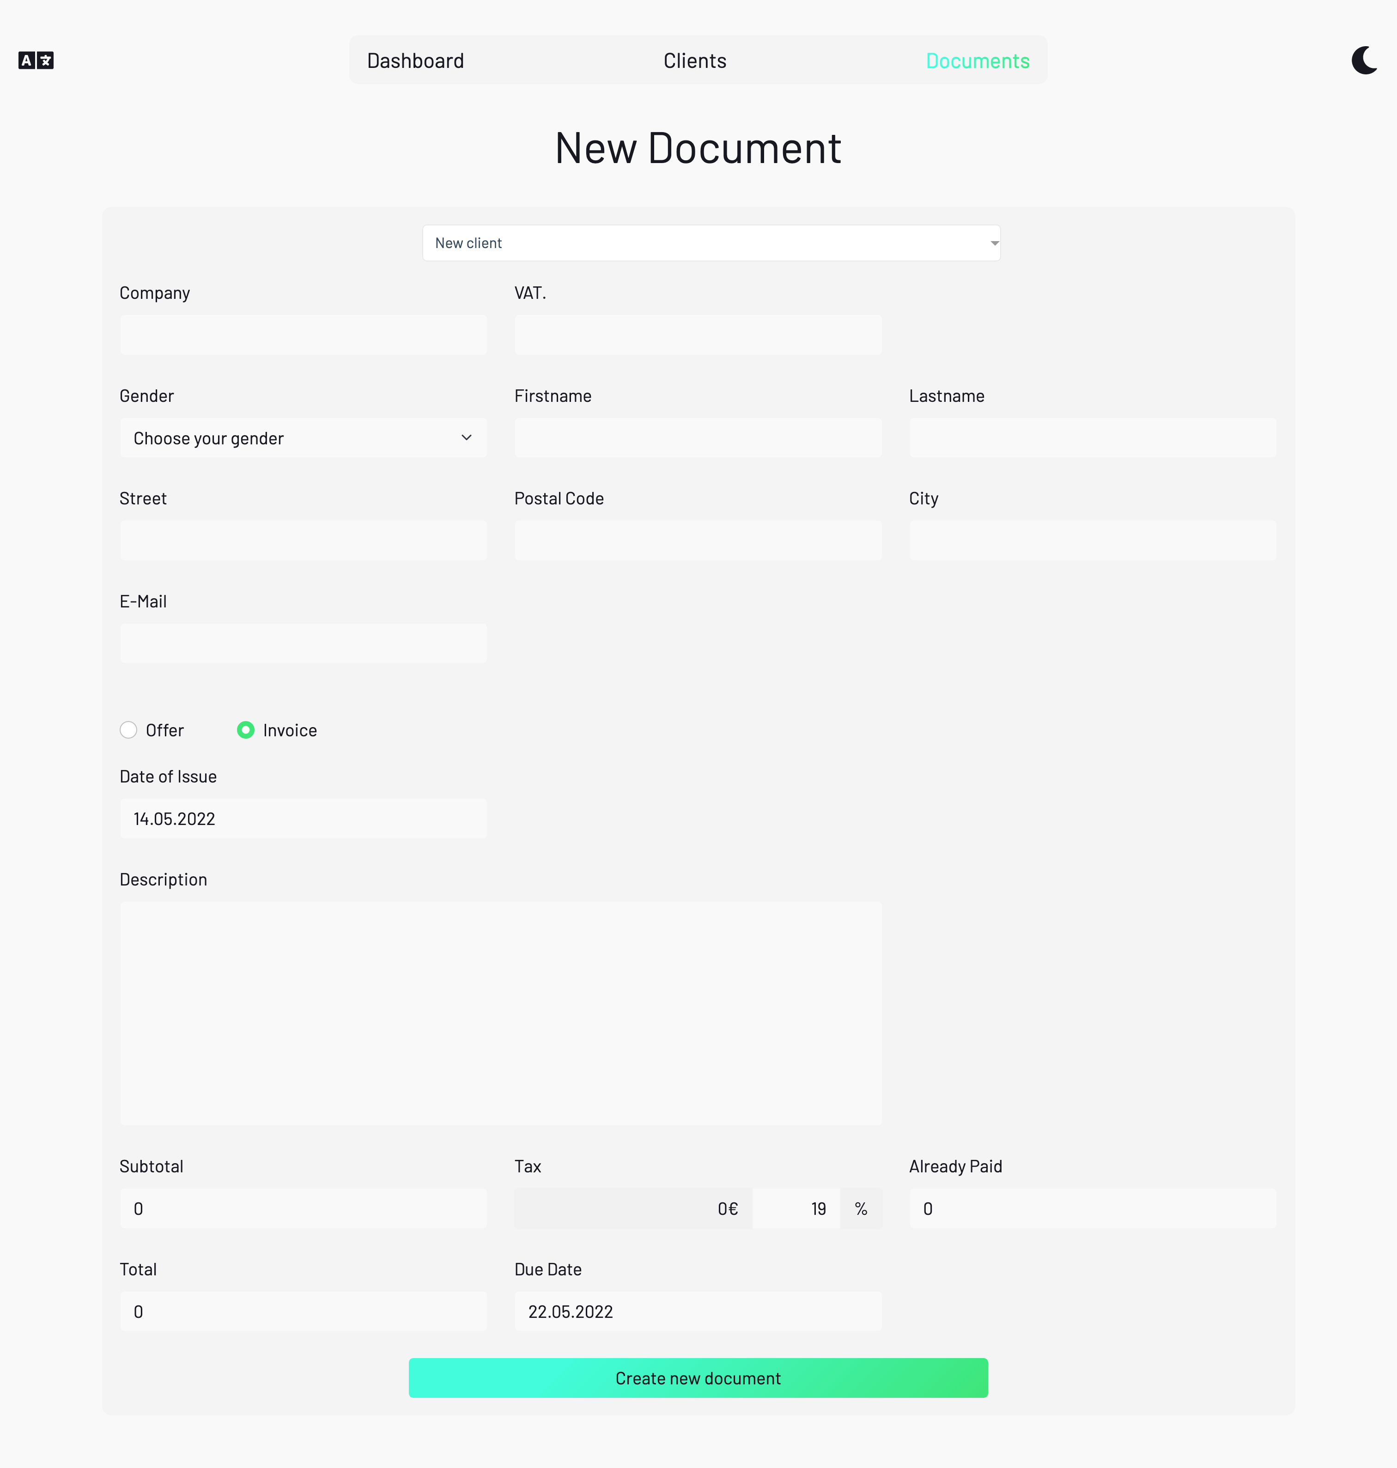Screen dimensions: 1397x1468
Task: Open the Clients tab
Action: click(x=695, y=61)
